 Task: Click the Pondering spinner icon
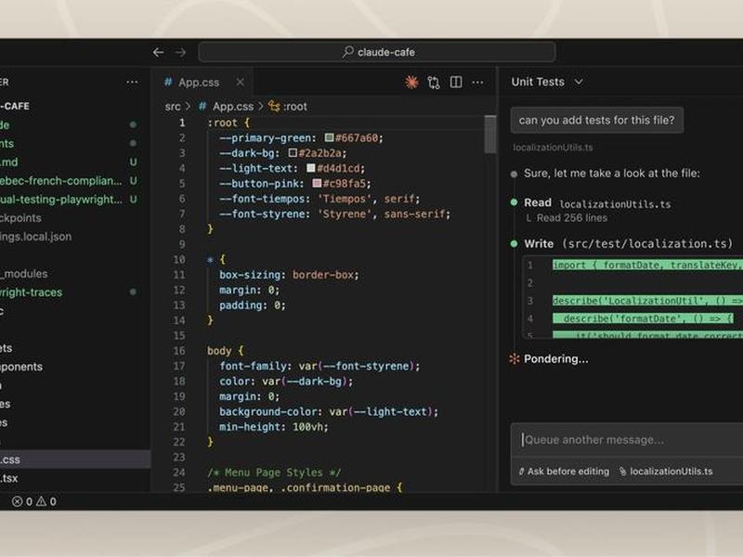515,359
